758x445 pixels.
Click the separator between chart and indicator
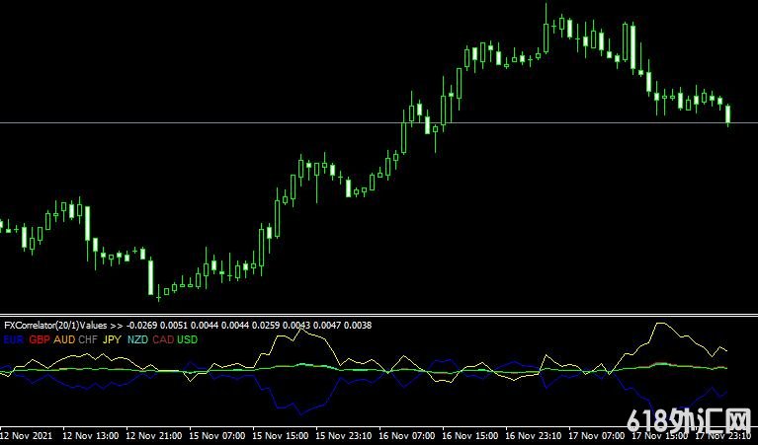click(379, 315)
